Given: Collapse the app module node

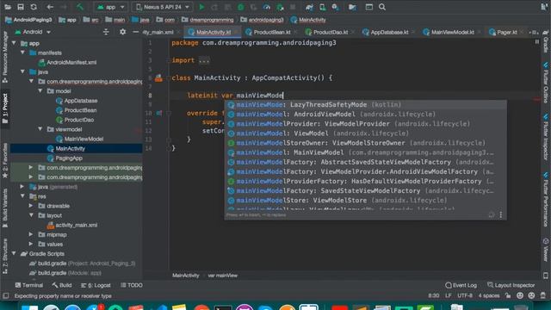Looking at the screenshot, I should (14, 43).
